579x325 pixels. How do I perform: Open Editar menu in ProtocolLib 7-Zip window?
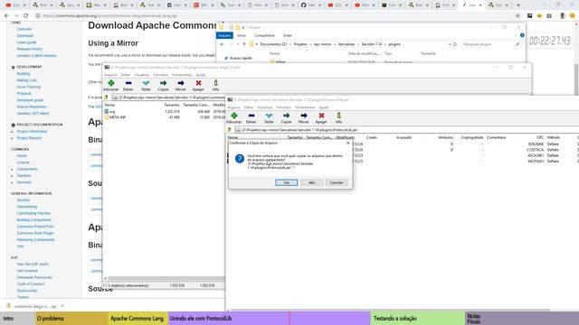click(x=249, y=107)
